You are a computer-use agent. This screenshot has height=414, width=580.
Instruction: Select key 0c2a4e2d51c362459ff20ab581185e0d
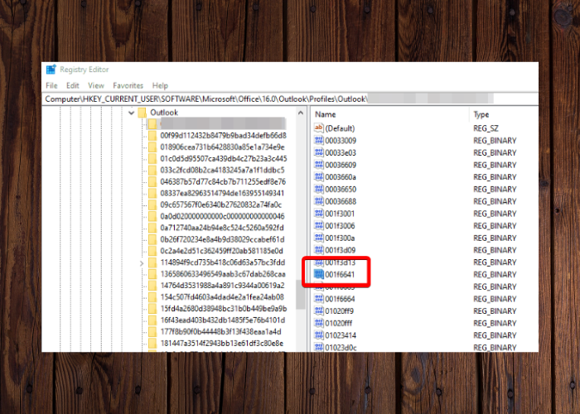click(x=221, y=251)
